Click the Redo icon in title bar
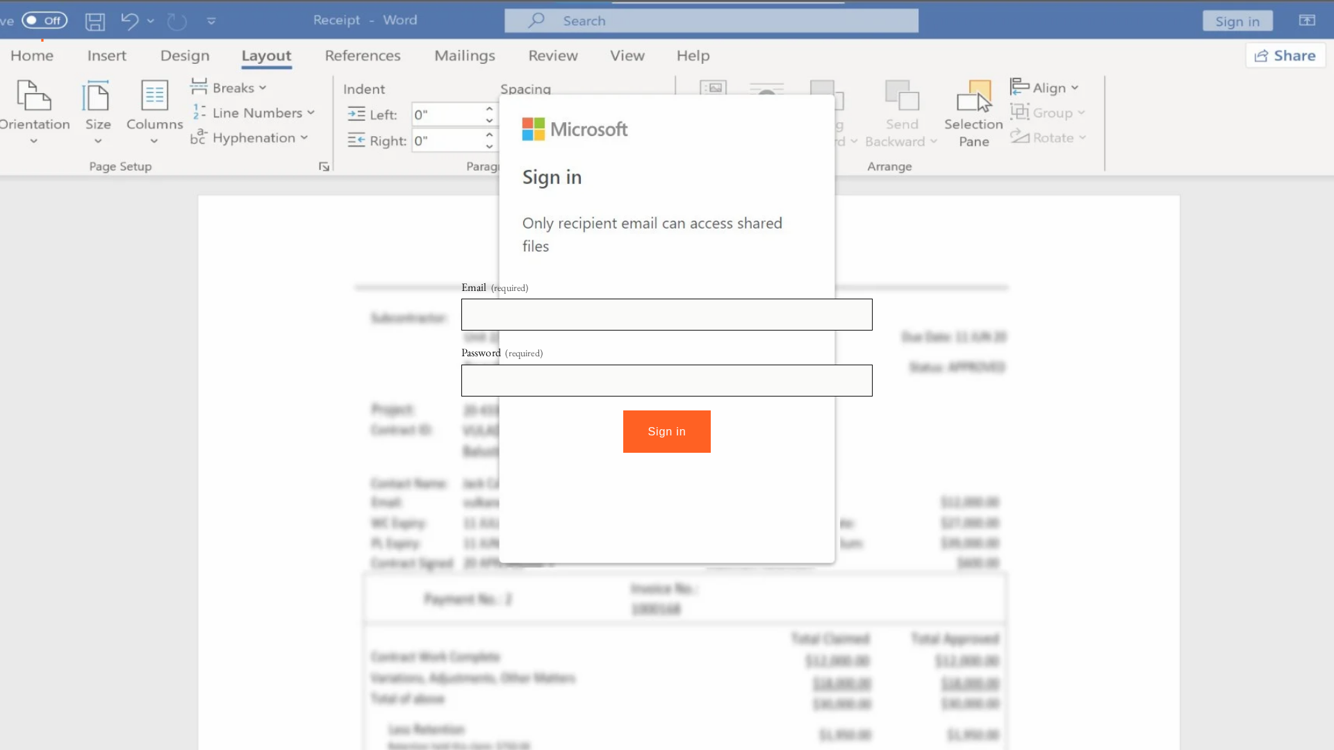 point(176,21)
